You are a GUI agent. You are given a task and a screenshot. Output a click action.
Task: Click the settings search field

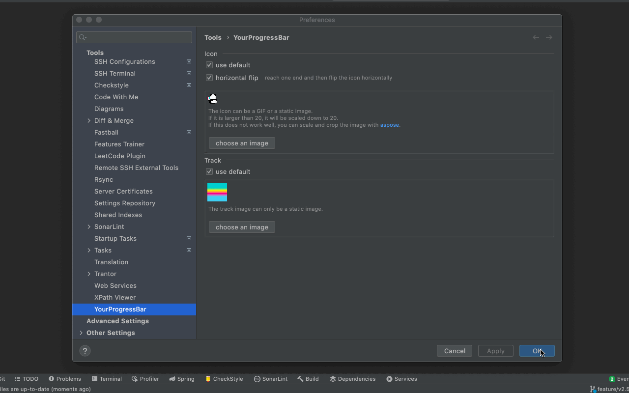point(134,37)
